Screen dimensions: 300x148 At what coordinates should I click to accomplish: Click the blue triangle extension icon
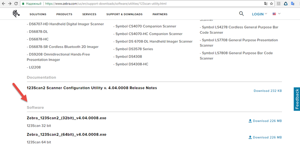(286, 3)
